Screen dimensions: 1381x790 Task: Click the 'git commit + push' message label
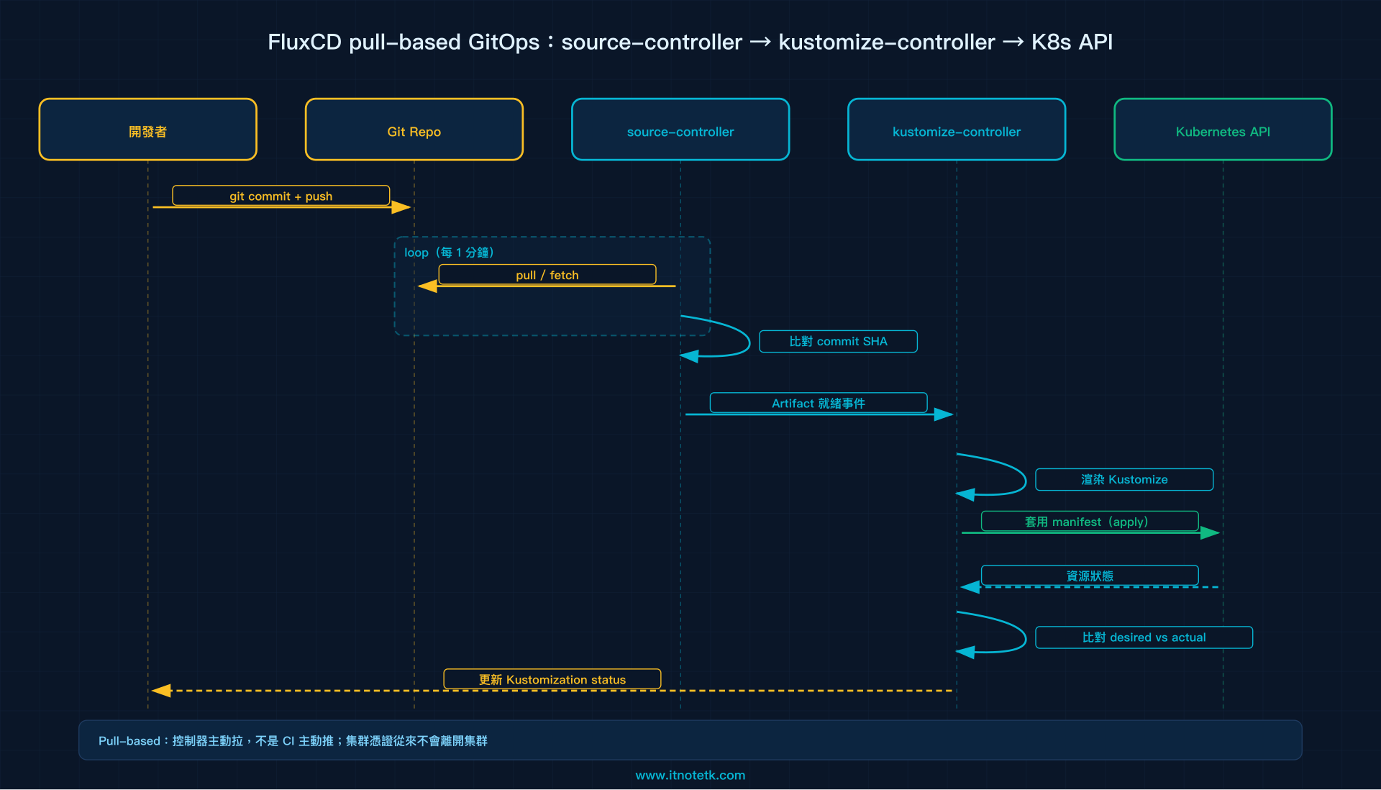coord(281,196)
